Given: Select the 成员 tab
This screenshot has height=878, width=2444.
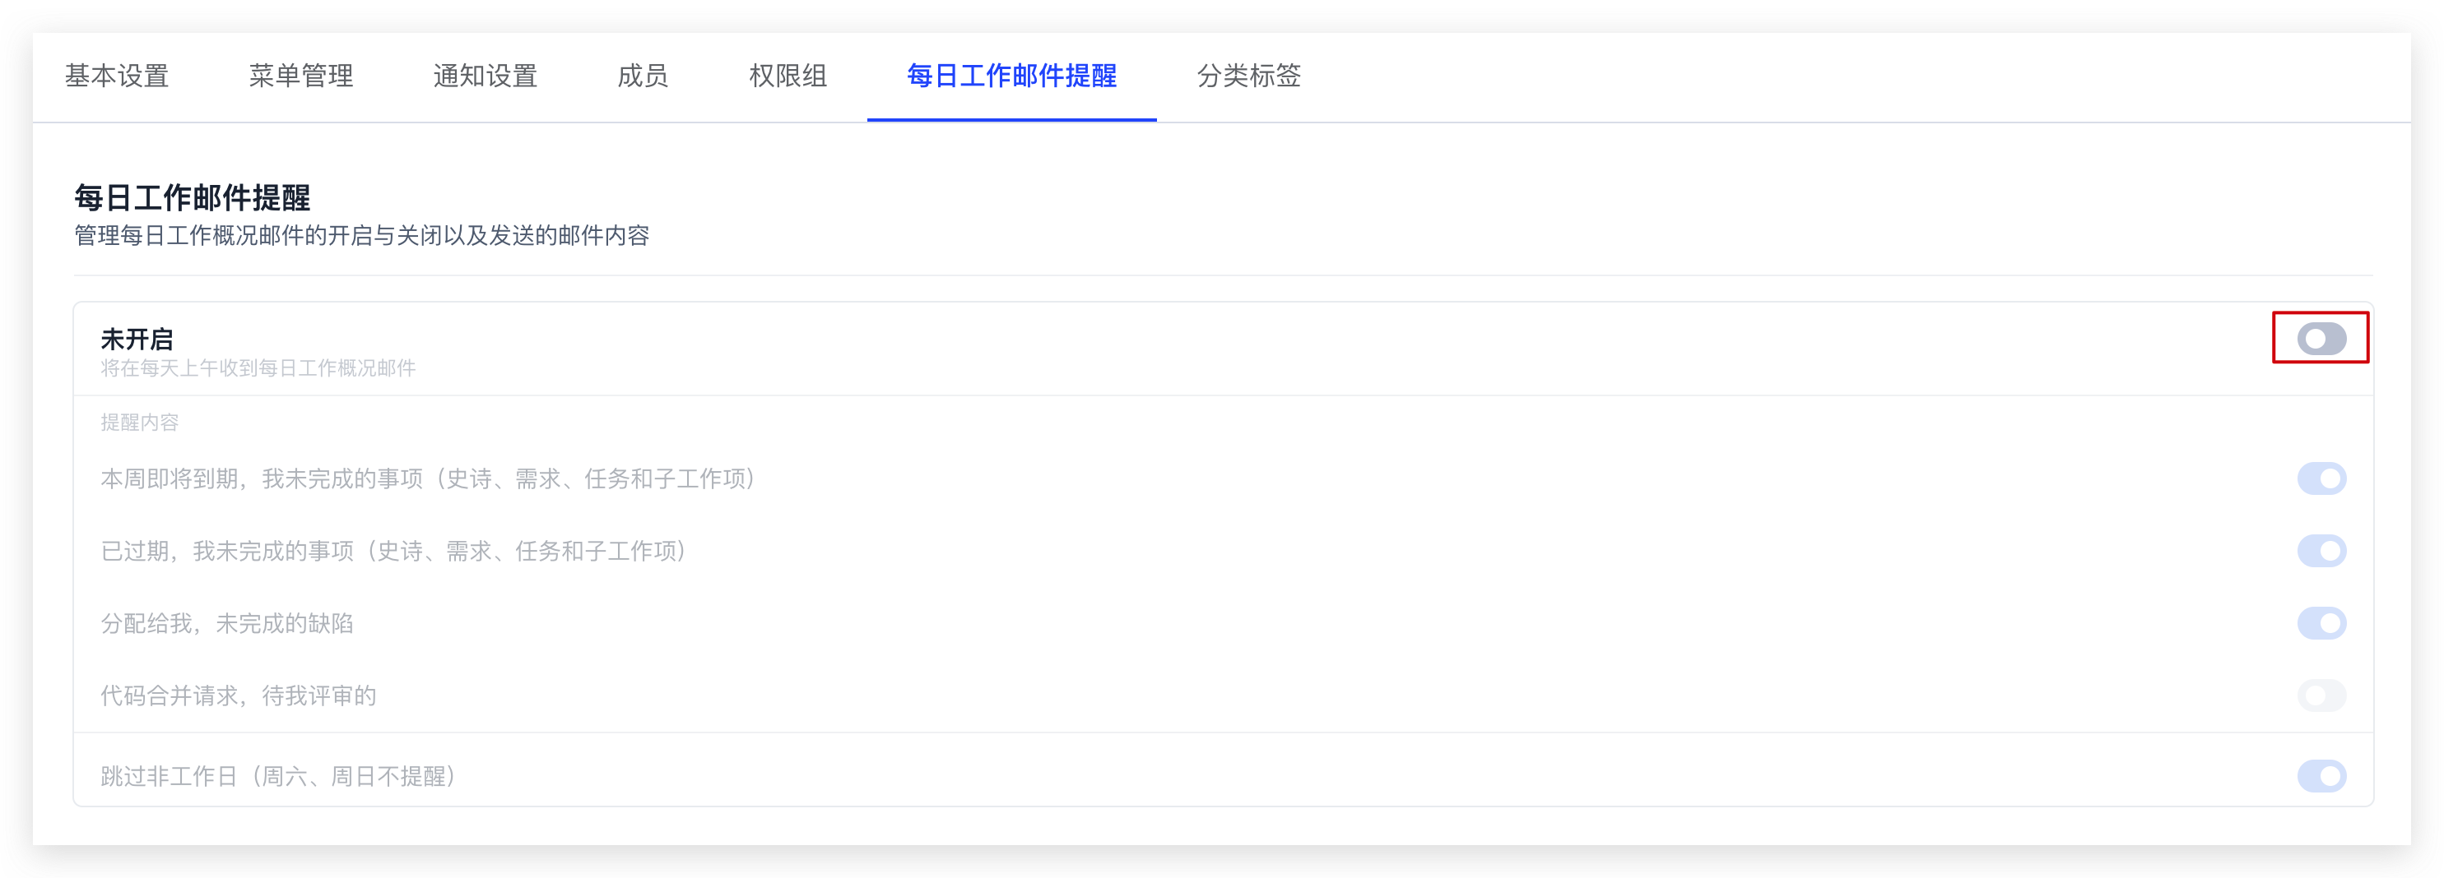Looking at the screenshot, I should [643, 76].
